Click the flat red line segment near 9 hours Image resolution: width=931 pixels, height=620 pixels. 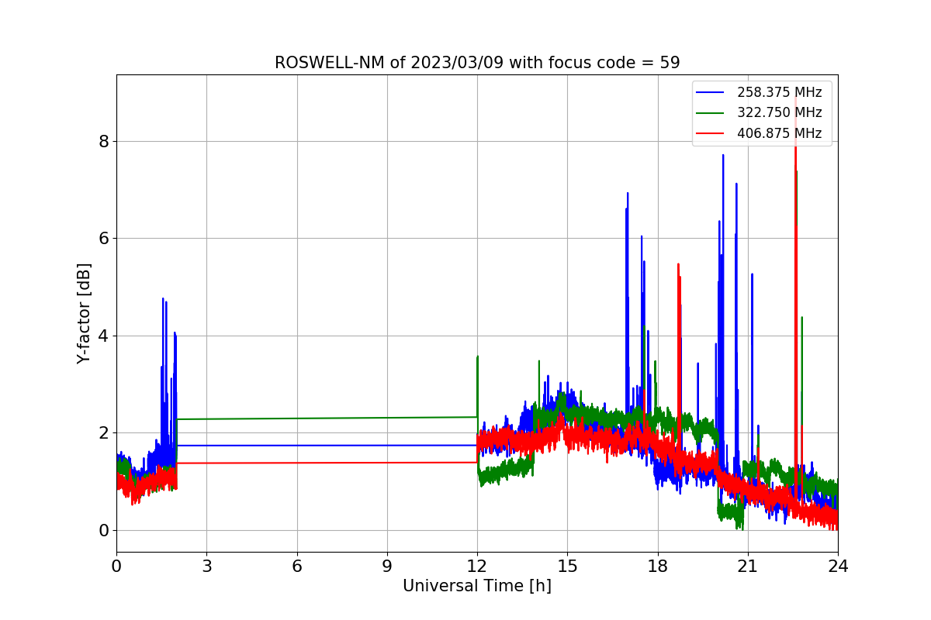[387, 463]
